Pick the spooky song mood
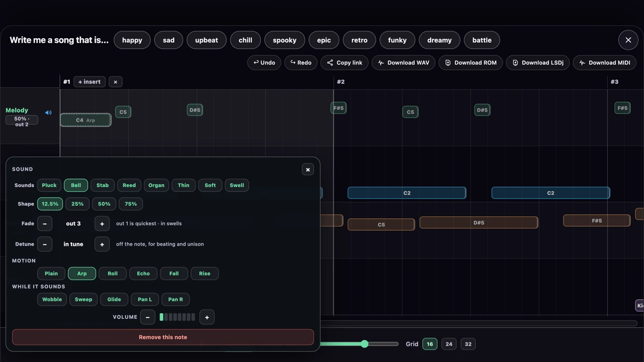 tap(285, 40)
